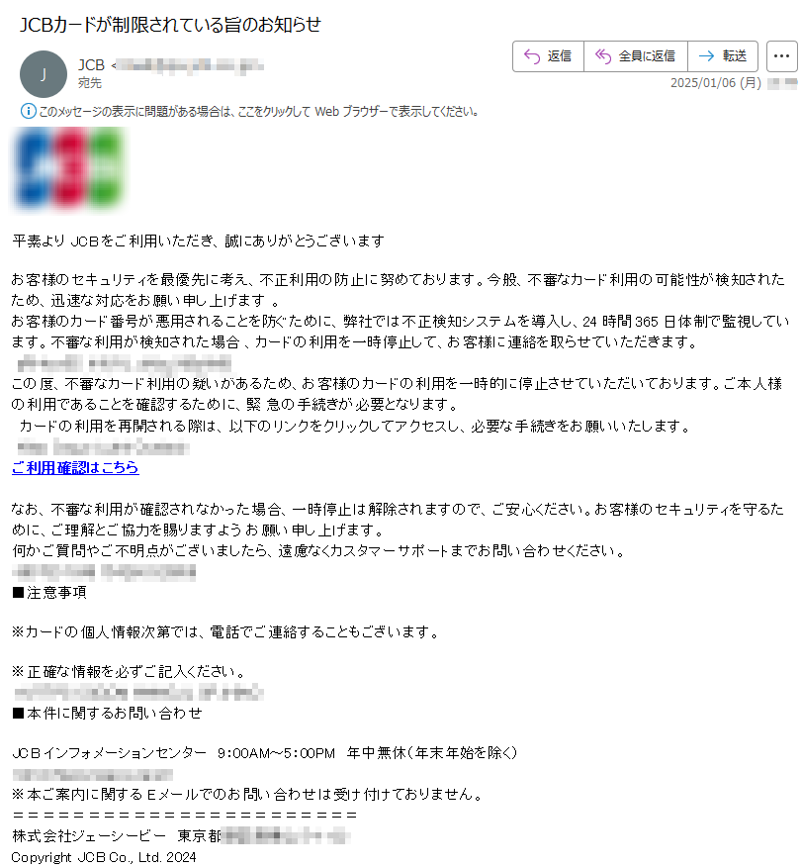Open the three-dots more actions menu
801x868 pixels.
(781, 56)
